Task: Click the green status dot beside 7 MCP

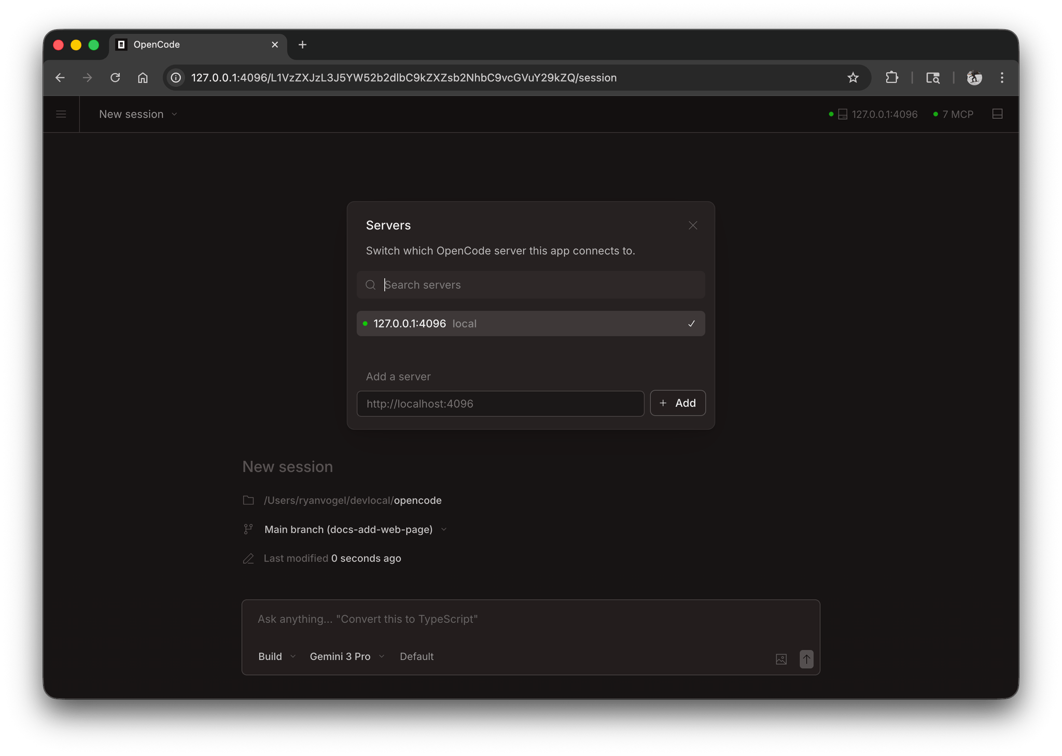Action: coord(934,114)
